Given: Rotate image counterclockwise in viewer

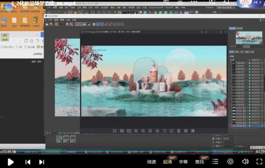Looking at the screenshot, I should point(164,131).
